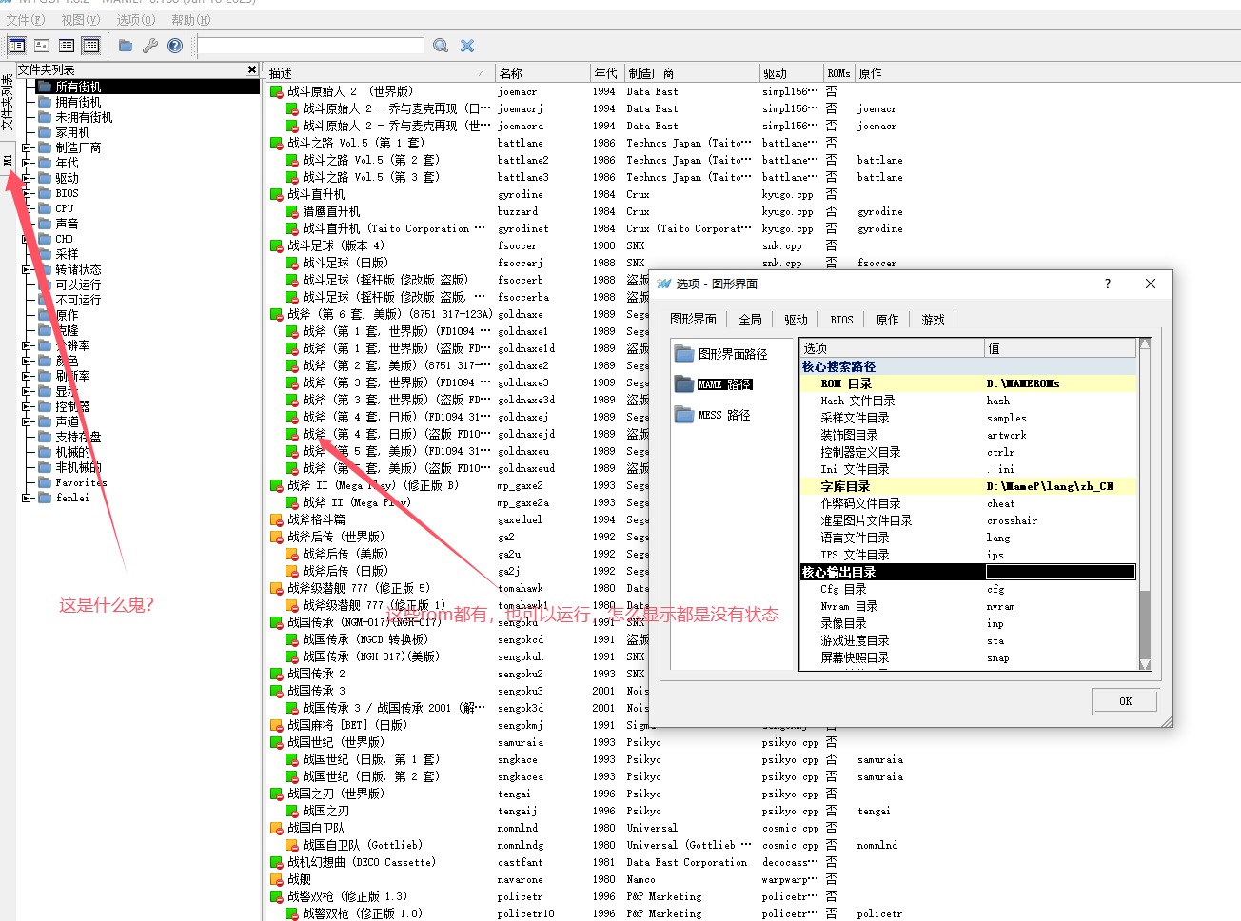Expand the 控制器 tree node
The image size is (1241, 921).
27,406
